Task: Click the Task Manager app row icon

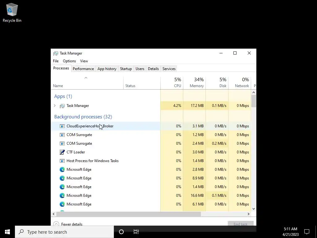Action: tap(62, 106)
